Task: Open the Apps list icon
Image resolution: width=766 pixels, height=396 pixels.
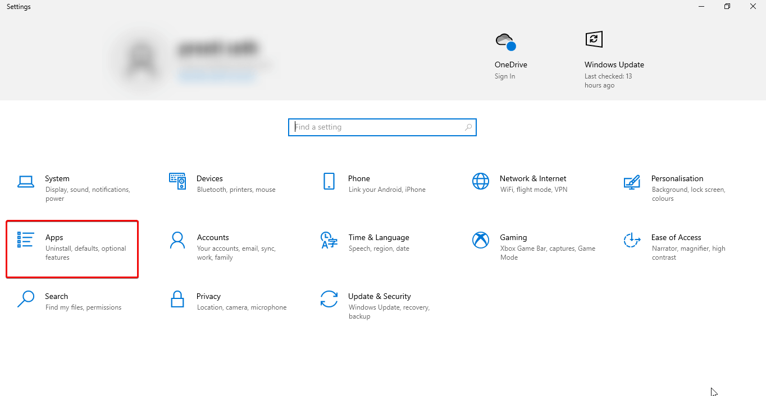Action: [x=26, y=240]
